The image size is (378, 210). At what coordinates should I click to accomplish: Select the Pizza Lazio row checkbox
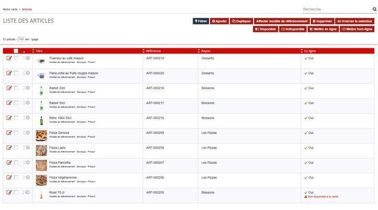(16, 148)
